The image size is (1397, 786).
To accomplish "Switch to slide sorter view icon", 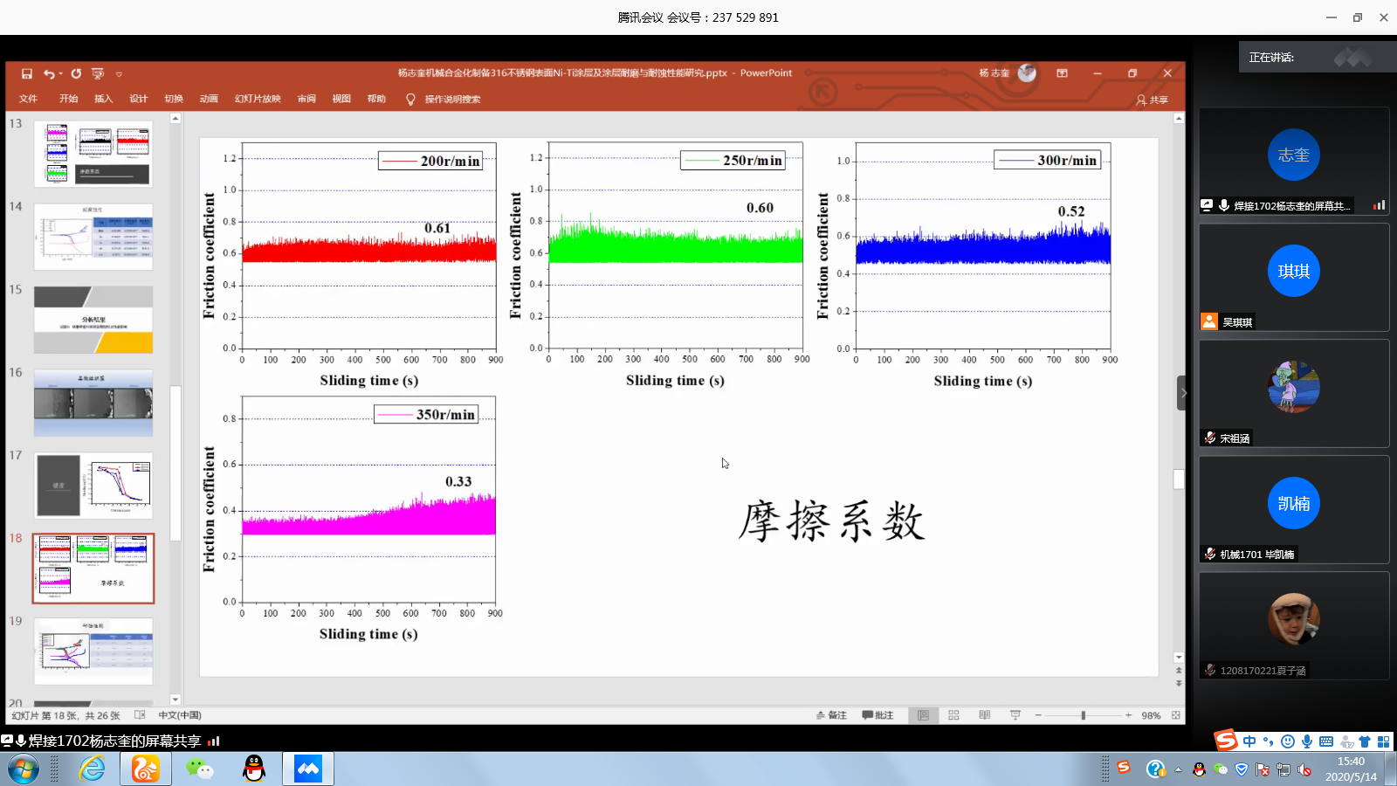I will coord(953,715).
